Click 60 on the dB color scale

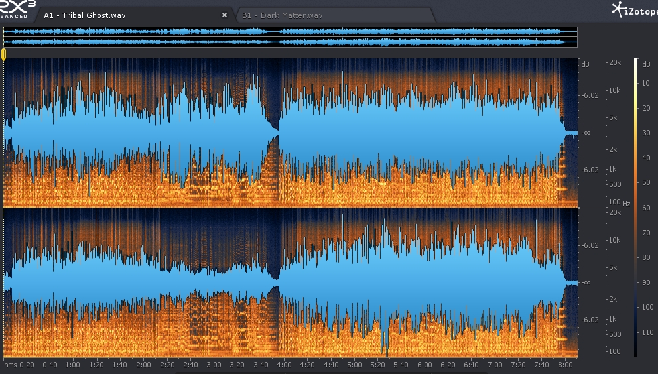tap(645, 208)
